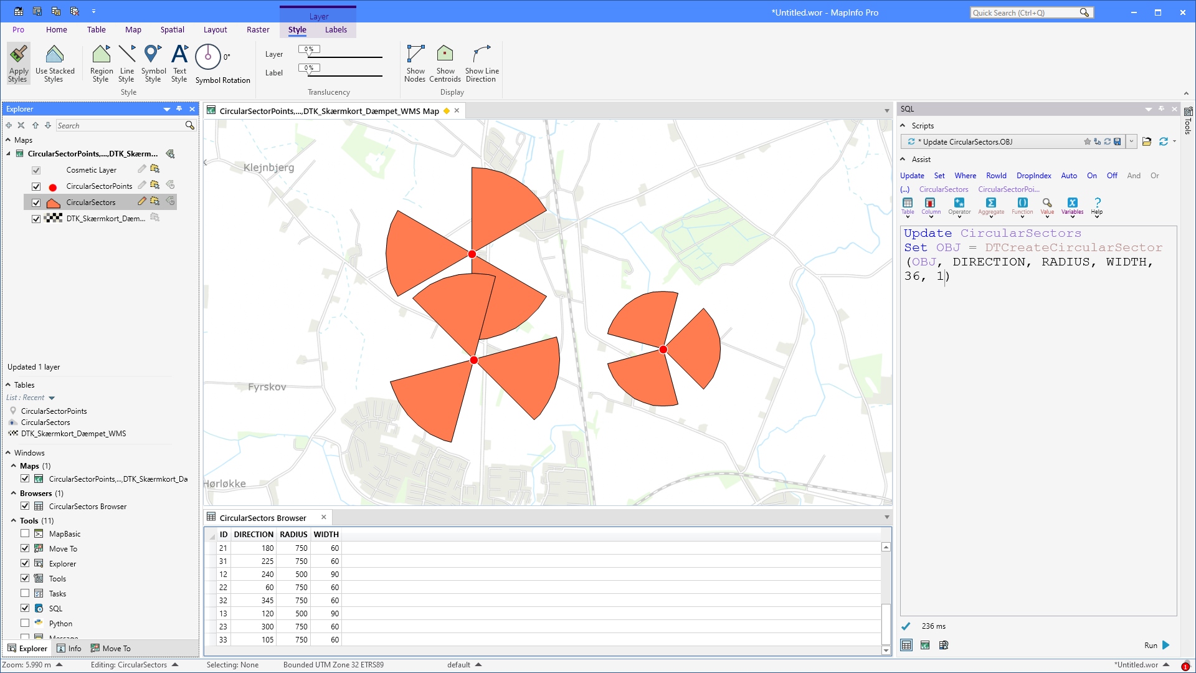This screenshot has height=673, width=1196.
Task: Click the Where keyword in SQL Assist
Action: coord(965,175)
